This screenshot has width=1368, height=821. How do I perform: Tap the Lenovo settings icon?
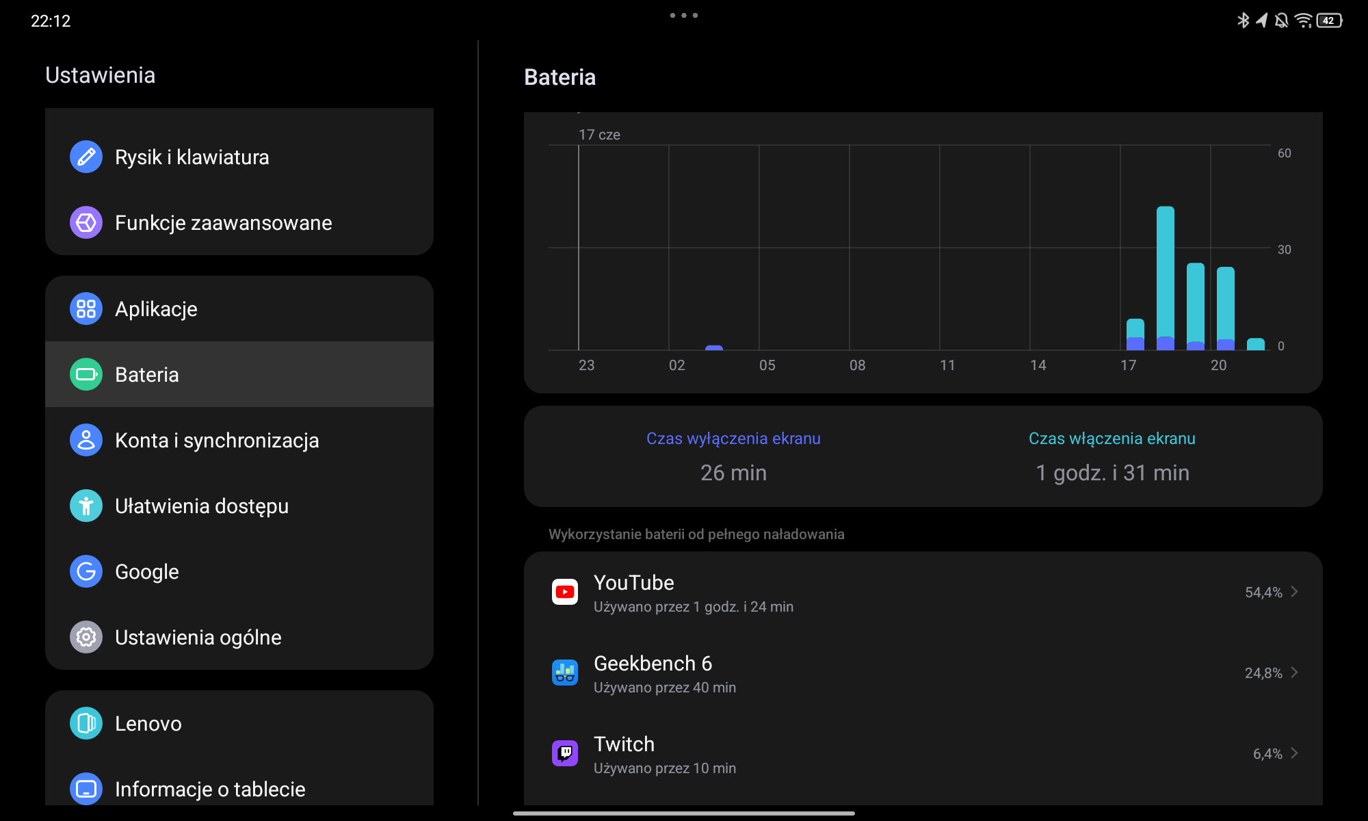click(86, 723)
